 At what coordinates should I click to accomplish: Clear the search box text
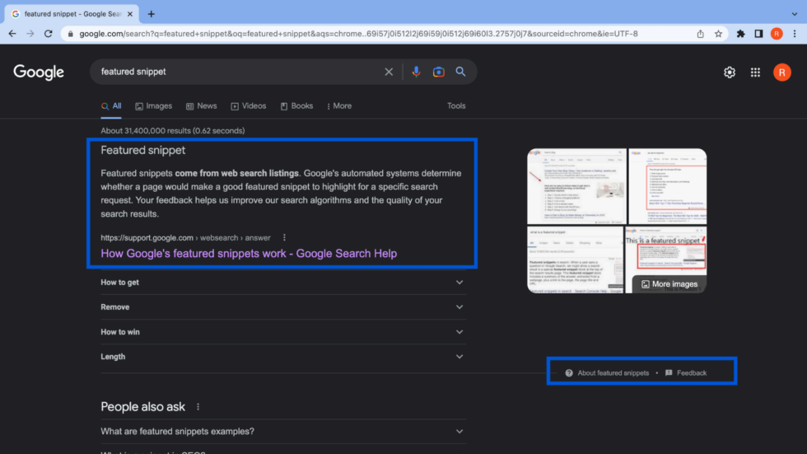point(389,72)
